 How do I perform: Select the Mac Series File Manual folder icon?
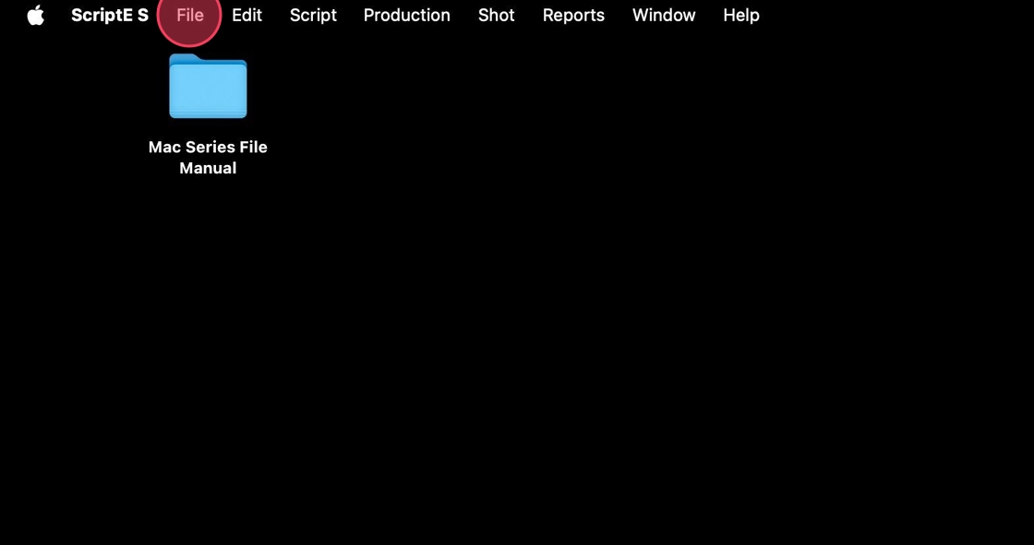point(208,87)
